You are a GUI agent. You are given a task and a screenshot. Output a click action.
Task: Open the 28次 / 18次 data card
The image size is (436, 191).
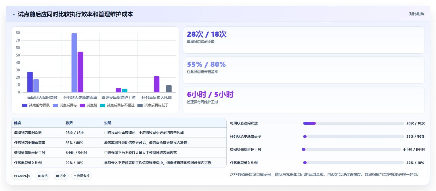tap(304, 40)
